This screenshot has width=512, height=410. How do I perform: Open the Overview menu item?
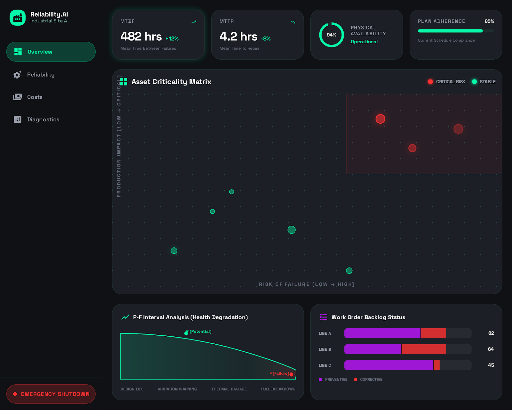pos(51,52)
